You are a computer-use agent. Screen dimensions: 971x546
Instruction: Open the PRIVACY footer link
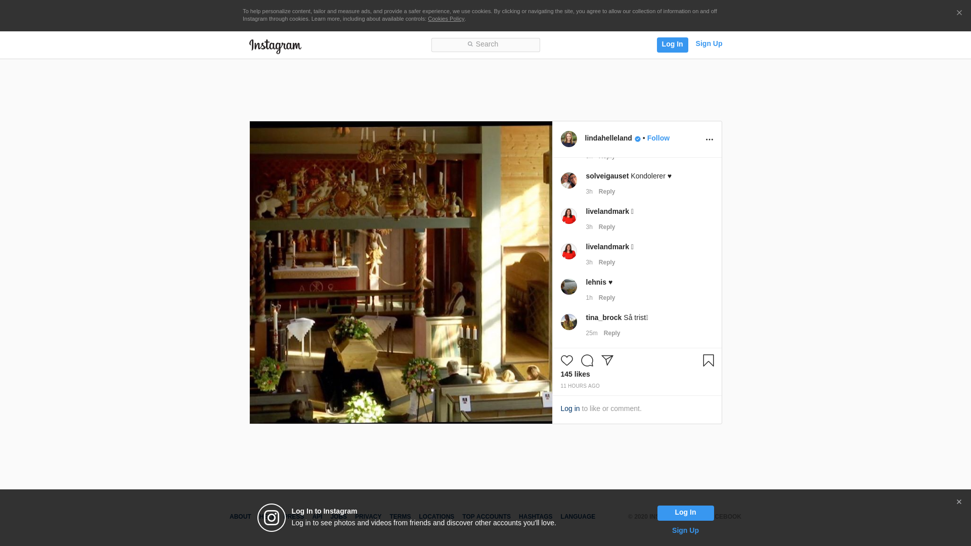(368, 517)
